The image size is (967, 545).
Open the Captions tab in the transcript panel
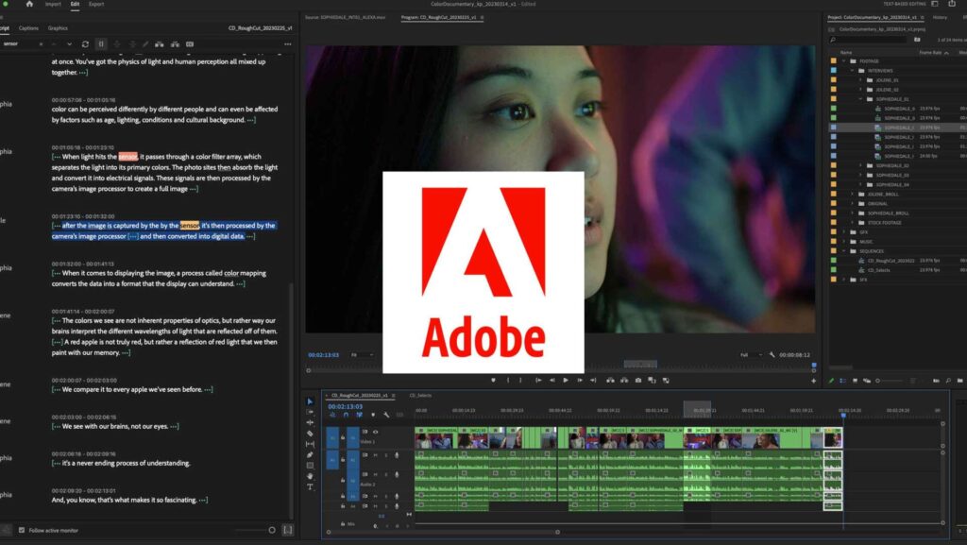point(28,28)
